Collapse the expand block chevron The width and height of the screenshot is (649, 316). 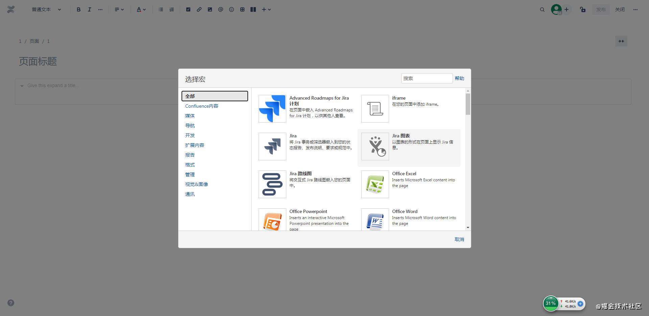(22, 86)
